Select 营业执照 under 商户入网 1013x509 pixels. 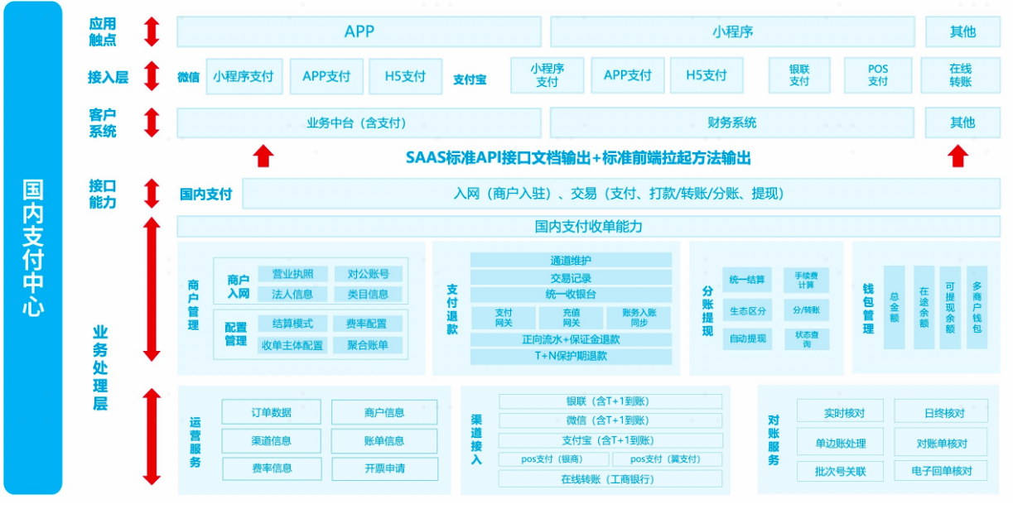pos(286,274)
